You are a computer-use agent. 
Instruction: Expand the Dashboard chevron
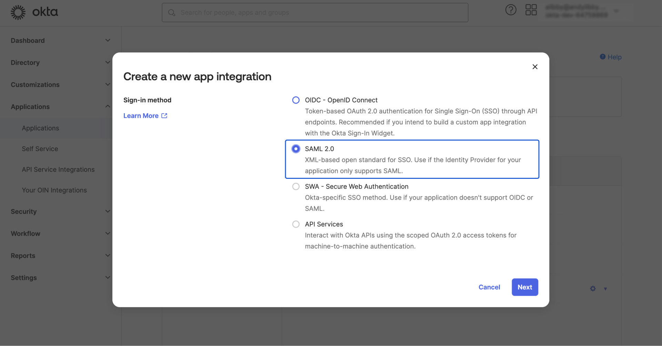108,40
